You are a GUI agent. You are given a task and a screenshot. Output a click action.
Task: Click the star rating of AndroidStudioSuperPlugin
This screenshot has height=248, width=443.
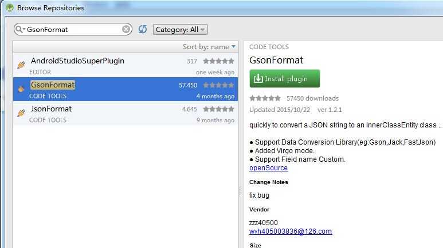pyautogui.click(x=218, y=61)
